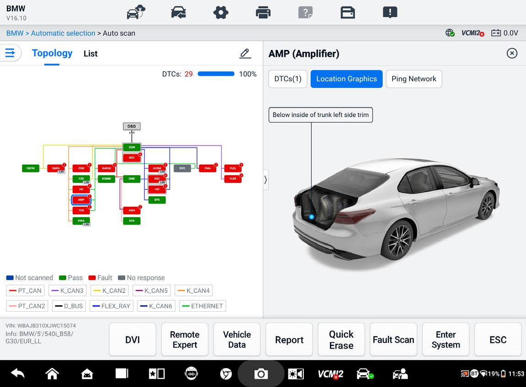This screenshot has height=387, width=526.
Task: Click the edit pencil icon
Action: click(245, 53)
